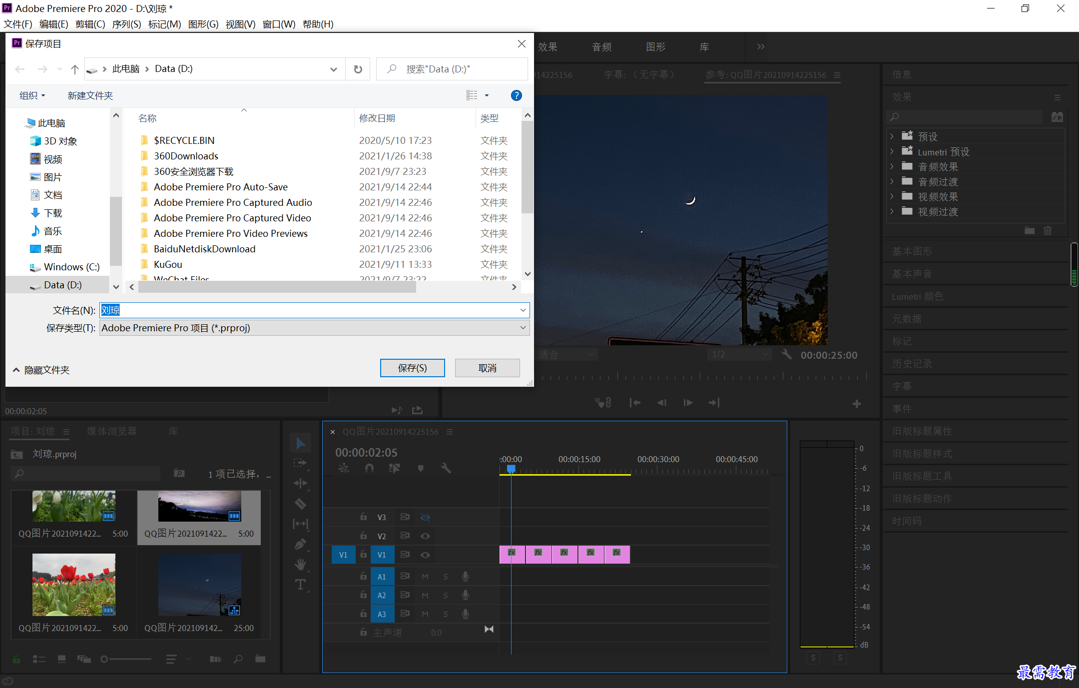The image size is (1079, 688).
Task: Refresh the Data (D:) folder listing
Action: [358, 69]
